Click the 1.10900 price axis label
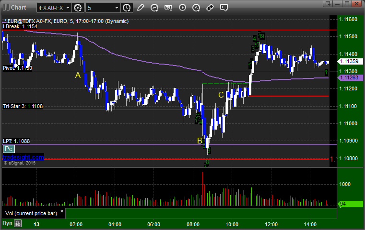The width and height of the screenshot is (365, 230). point(348,141)
